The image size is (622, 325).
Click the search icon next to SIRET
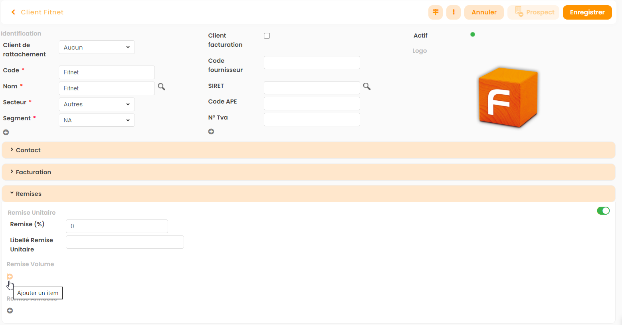pos(367,86)
